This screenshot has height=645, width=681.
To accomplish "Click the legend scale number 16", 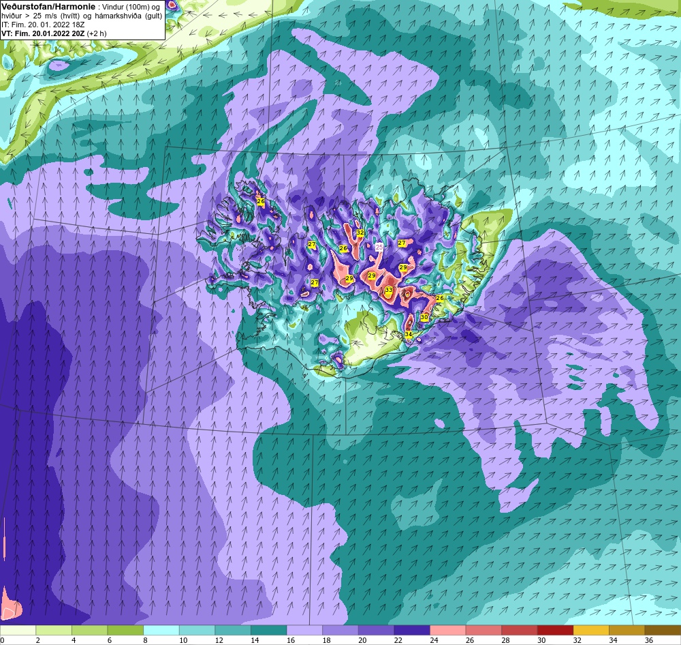I will coord(291,640).
